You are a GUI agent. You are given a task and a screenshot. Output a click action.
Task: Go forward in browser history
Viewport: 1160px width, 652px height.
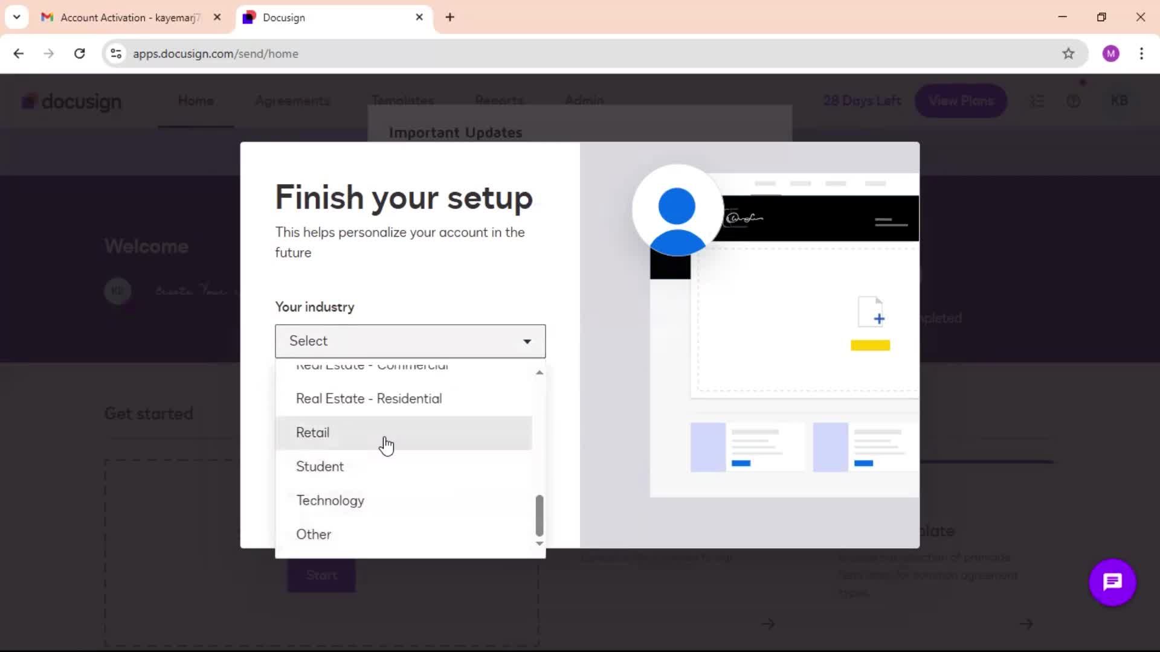pyautogui.click(x=49, y=54)
